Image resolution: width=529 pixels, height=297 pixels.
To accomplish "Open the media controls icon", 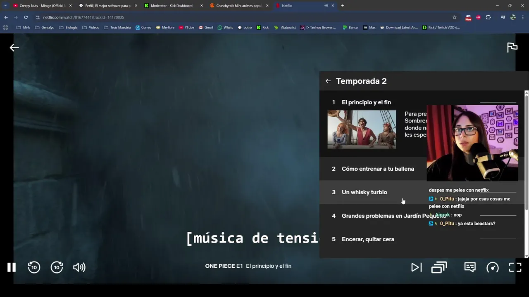I will pyautogui.click(x=503, y=17).
